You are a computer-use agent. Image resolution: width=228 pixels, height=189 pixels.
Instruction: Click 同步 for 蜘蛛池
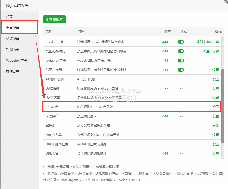[216, 125]
